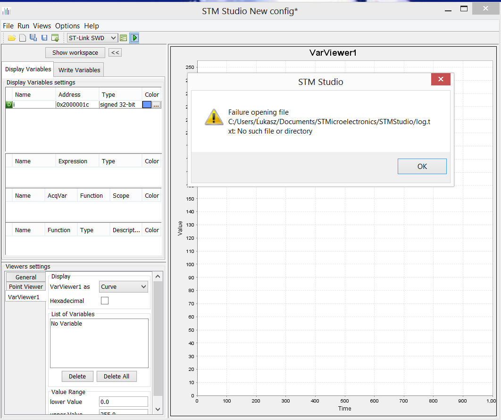Click the new blank file icon
Image resolution: width=501 pixels, height=420 pixels.
[22, 38]
